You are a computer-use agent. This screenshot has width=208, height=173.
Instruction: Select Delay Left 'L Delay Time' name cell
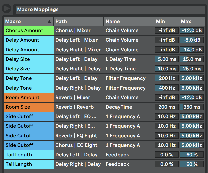(x=129, y=59)
